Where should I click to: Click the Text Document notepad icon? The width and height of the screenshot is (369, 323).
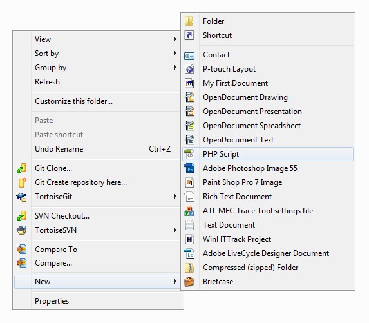(189, 225)
